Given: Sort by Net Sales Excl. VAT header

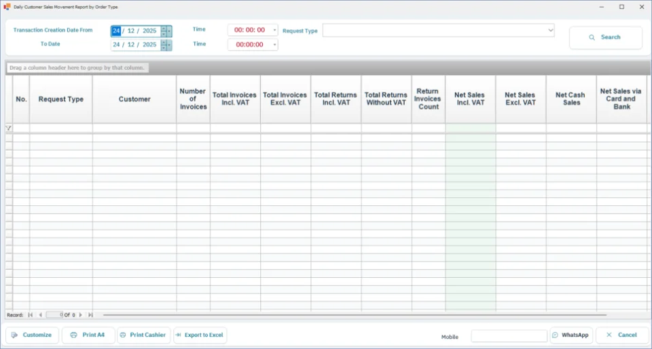Looking at the screenshot, I should point(521,99).
